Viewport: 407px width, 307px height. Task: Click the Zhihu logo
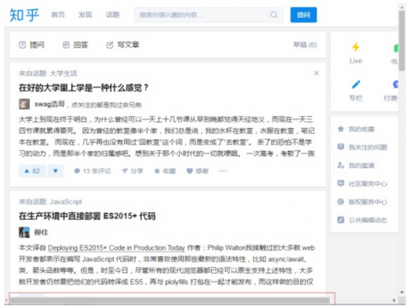click(x=25, y=15)
